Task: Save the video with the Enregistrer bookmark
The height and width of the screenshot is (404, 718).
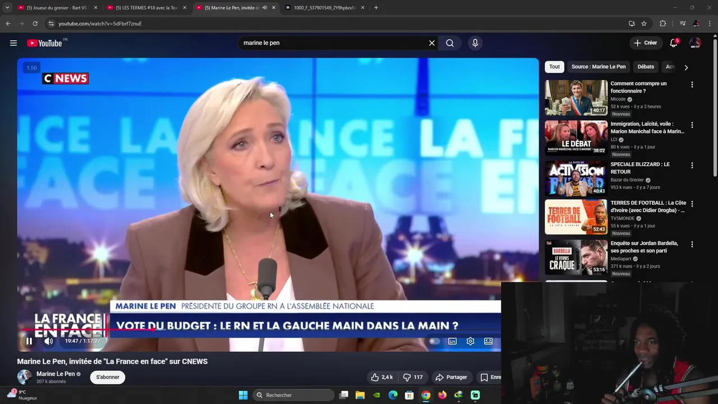Action: (x=490, y=377)
